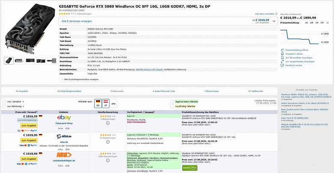Click the price alarm bell icon

pos(283,54)
